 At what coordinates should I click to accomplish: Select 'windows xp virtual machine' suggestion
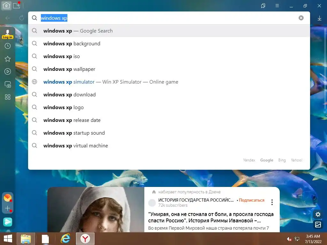pyautogui.click(x=169, y=145)
